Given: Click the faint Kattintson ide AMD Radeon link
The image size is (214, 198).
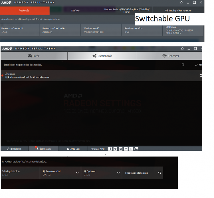Looking at the screenshot, I should (x=48, y=141).
